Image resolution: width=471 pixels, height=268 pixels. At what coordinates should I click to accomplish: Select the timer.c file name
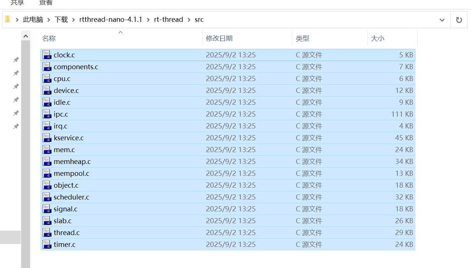64,244
